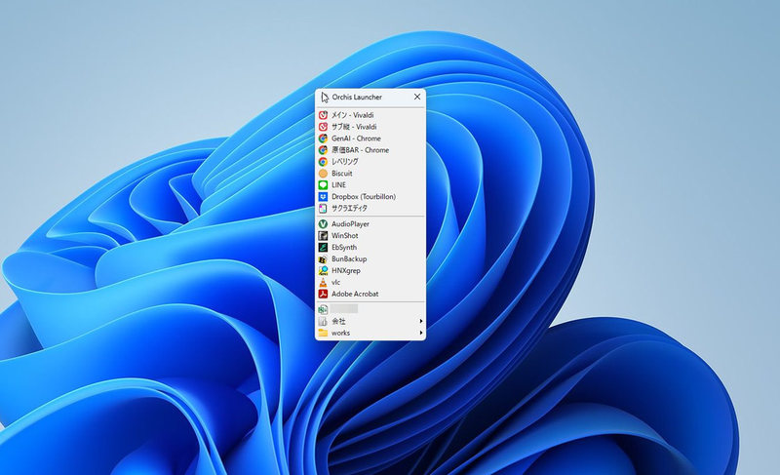Image resolution: width=780 pixels, height=475 pixels.
Task: Start the Biscuit app
Action: pos(341,174)
